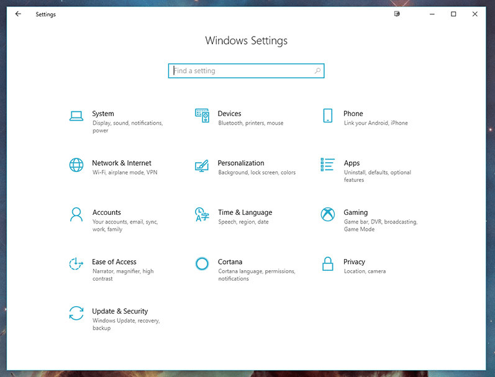
Task: Open Time & Language heading
Action: [x=245, y=212]
